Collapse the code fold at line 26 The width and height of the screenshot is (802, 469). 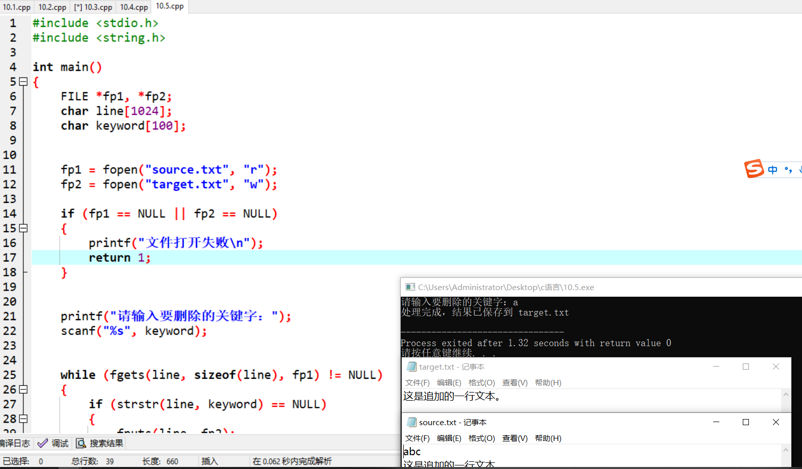[x=23, y=389]
